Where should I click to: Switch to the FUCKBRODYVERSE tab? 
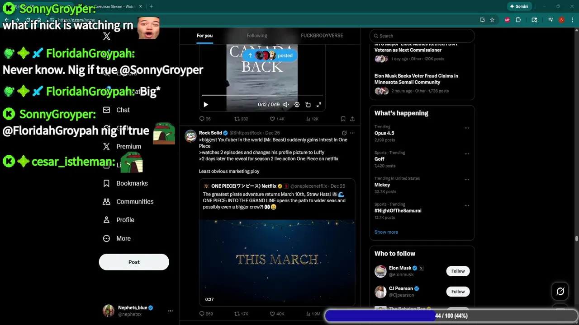[x=322, y=36]
